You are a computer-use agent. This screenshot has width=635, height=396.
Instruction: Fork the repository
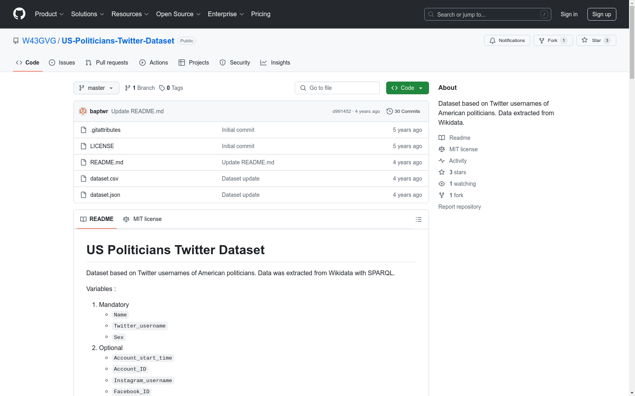pos(553,40)
